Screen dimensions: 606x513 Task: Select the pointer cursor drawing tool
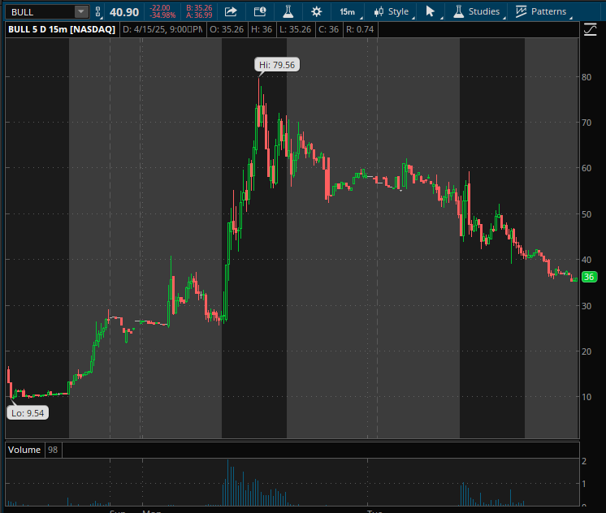pos(430,11)
